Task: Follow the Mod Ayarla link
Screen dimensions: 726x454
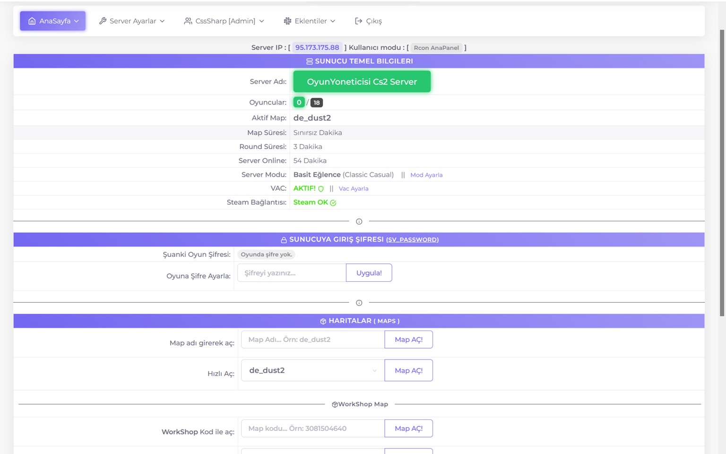Action: pyautogui.click(x=426, y=175)
